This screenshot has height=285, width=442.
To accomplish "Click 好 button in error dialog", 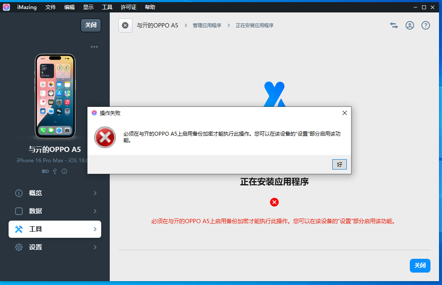I will [340, 164].
